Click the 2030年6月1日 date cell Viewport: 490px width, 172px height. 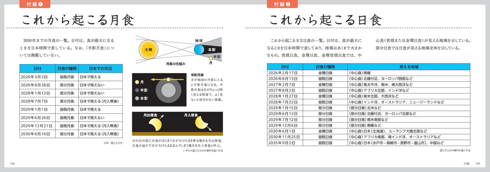(x=283, y=131)
